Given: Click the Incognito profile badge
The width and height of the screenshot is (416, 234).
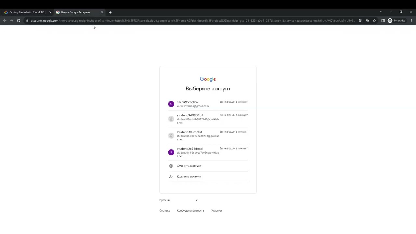Looking at the screenshot, I should 396,20.
